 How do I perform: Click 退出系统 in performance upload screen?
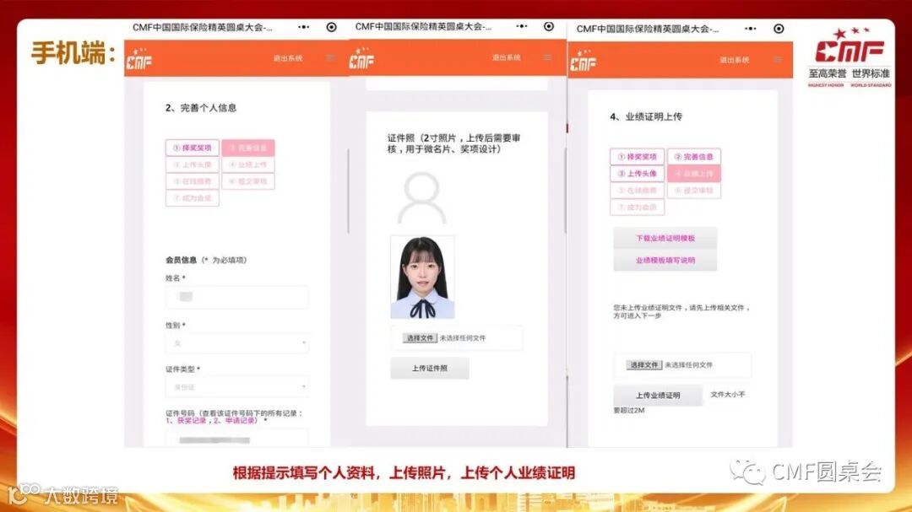click(x=735, y=60)
